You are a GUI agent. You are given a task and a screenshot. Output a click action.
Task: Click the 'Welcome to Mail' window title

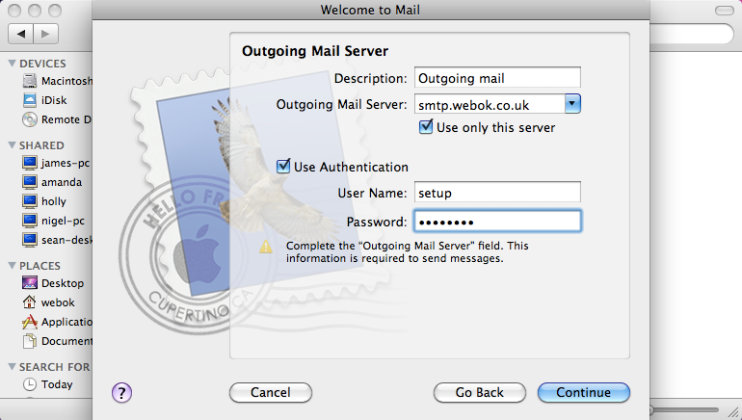(x=370, y=10)
